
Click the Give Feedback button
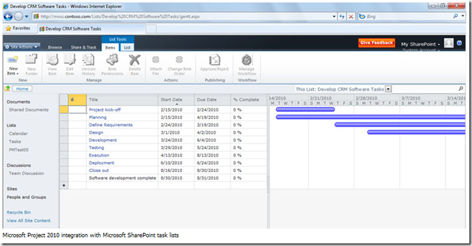point(377,43)
